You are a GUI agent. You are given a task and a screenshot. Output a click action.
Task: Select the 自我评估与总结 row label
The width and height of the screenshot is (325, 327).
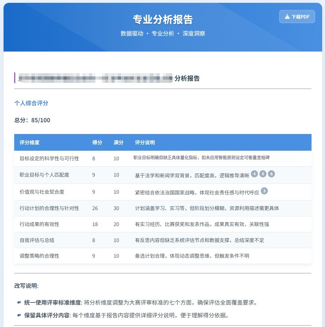[x=37, y=240]
